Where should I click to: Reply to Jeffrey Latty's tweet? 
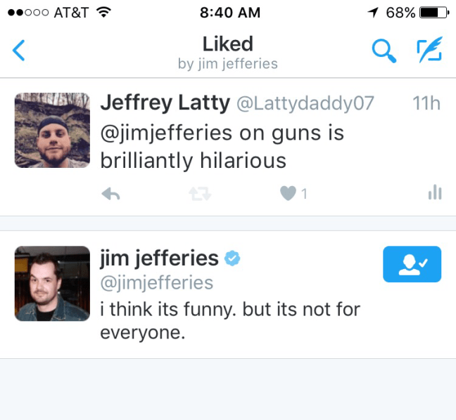coord(110,194)
